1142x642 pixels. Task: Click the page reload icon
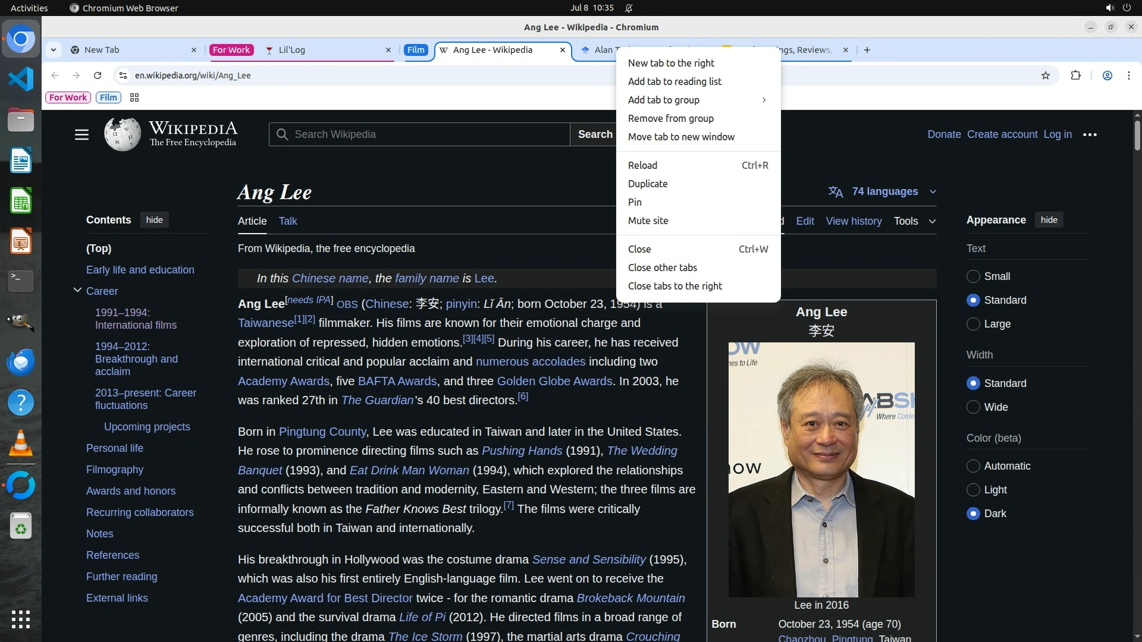tap(98, 75)
